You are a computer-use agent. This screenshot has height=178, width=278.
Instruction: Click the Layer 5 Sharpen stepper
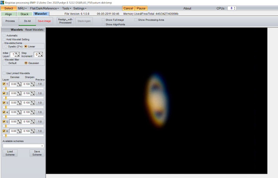(33, 122)
